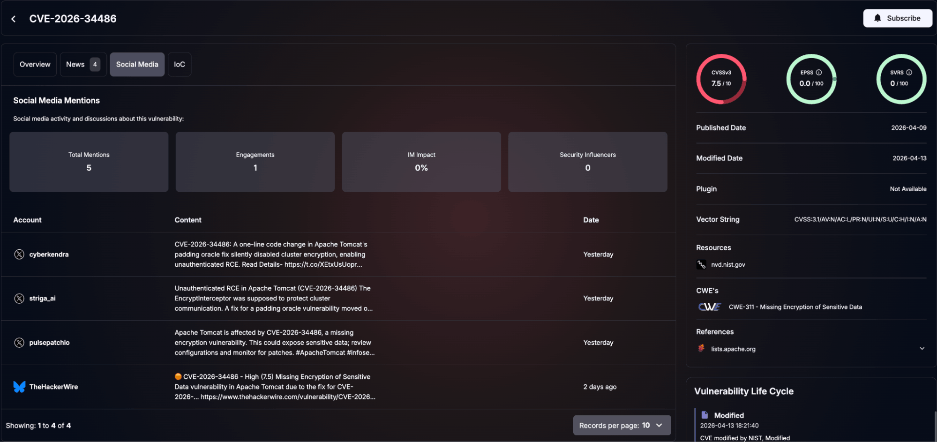The image size is (937, 442).
Task: Open lists.apache.org reference link
Action: [x=733, y=349]
